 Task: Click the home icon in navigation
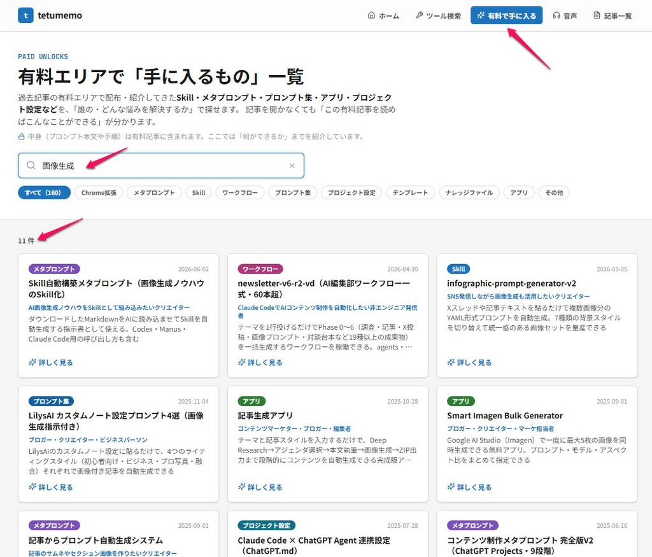tap(371, 15)
